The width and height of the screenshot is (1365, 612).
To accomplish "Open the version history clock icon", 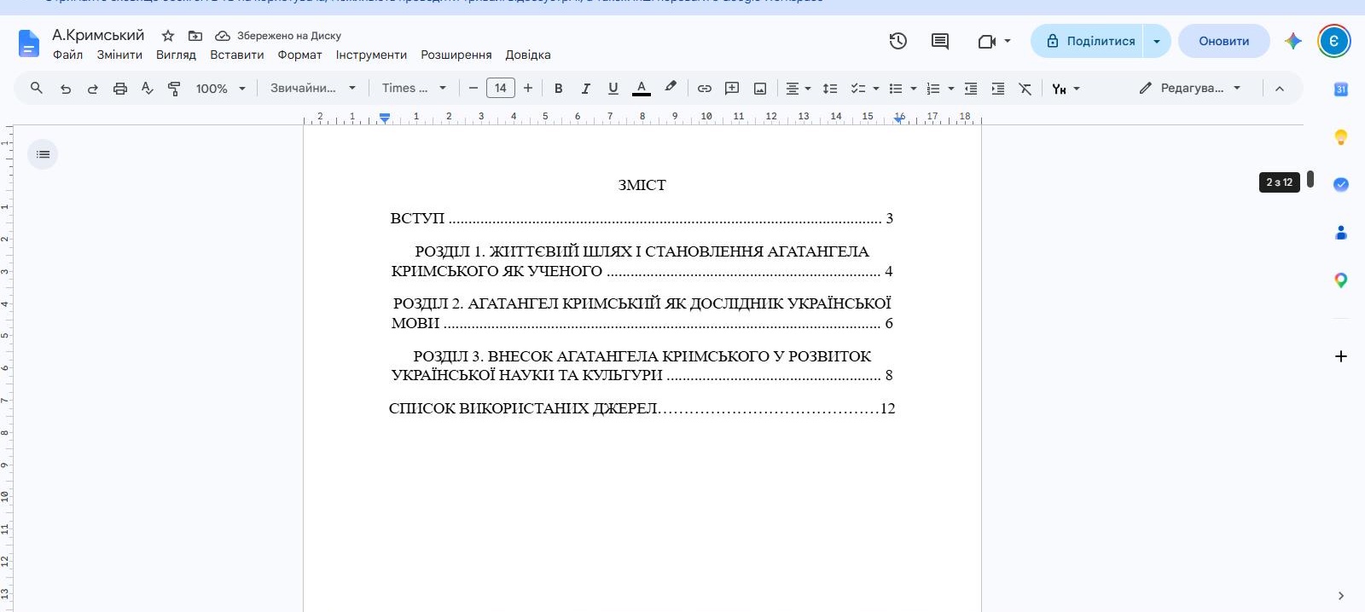I will [897, 41].
